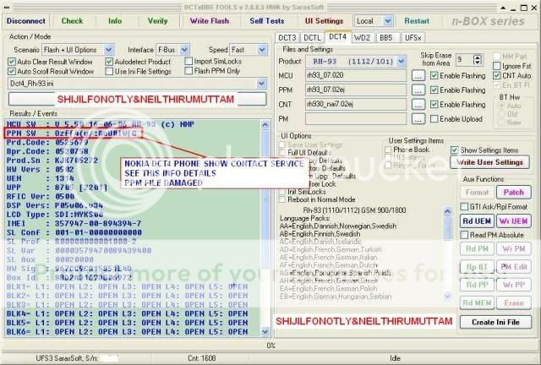Click the Patch button
The image size is (541, 365).
(513, 192)
